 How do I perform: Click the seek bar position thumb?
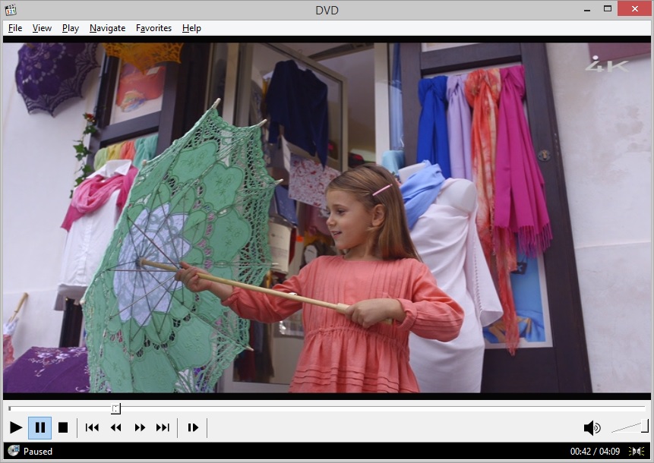(x=116, y=408)
